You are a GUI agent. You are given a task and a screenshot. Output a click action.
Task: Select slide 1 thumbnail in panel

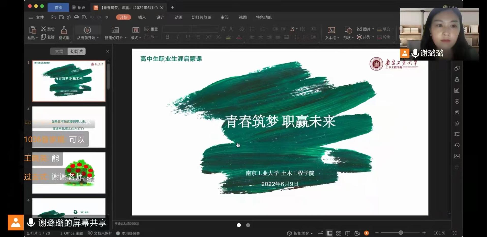click(69, 81)
